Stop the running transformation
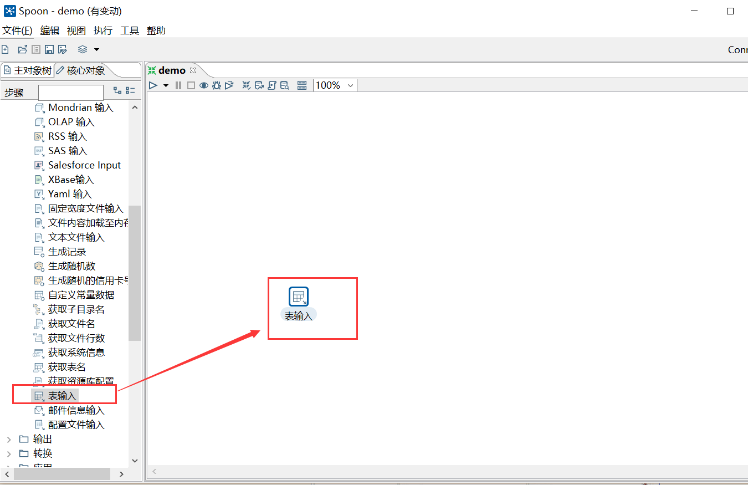 (x=191, y=85)
